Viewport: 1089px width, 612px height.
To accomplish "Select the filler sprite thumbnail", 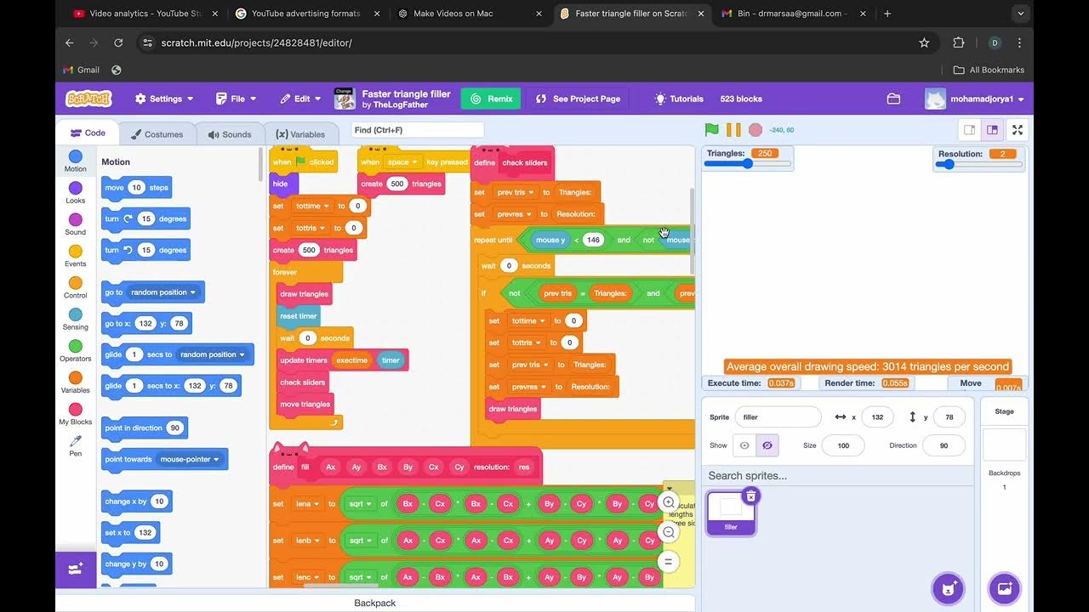I will 731,513.
